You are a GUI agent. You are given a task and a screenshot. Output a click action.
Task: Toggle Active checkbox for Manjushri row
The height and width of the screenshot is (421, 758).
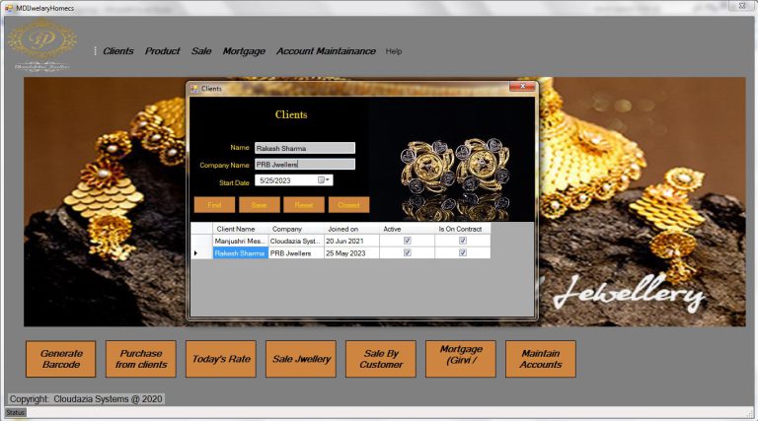point(407,241)
